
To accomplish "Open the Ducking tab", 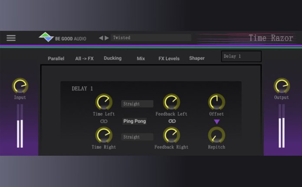I will coord(113,58).
